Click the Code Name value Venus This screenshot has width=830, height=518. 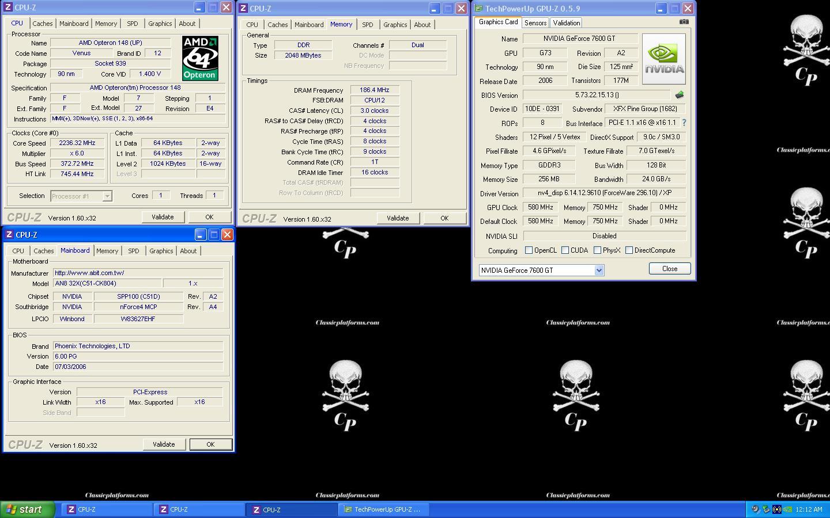click(81, 53)
